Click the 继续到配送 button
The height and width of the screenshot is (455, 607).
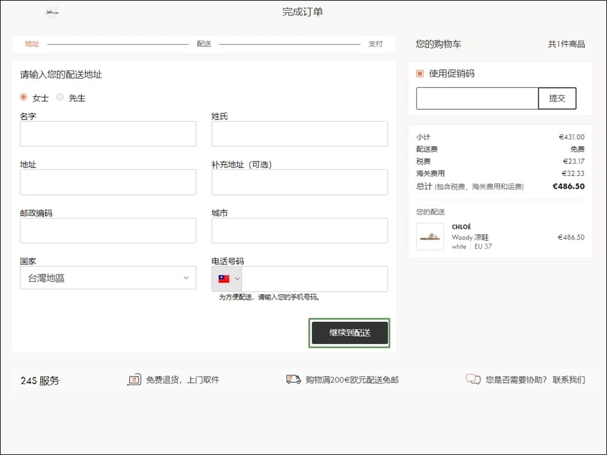(350, 332)
